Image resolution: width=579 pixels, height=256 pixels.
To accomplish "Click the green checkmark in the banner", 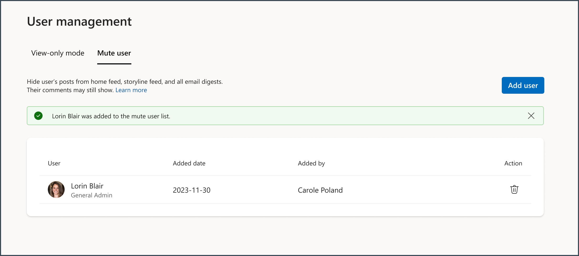I will pyautogui.click(x=38, y=115).
